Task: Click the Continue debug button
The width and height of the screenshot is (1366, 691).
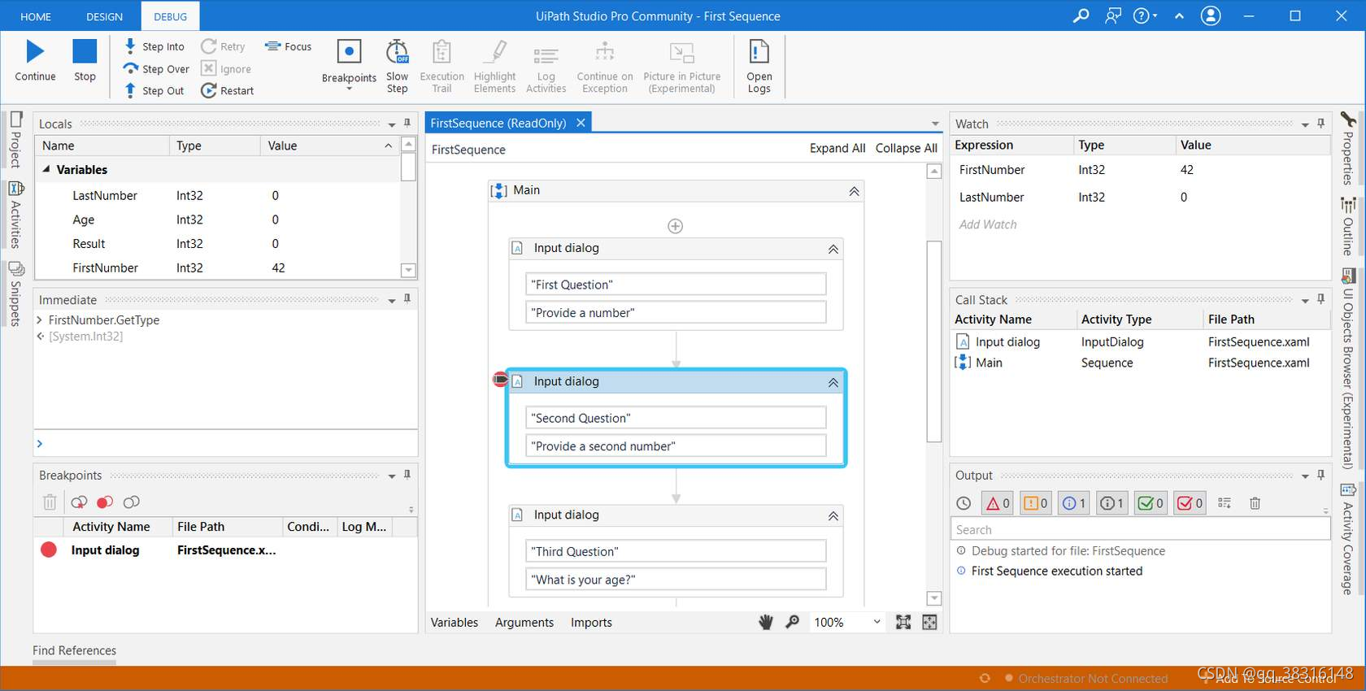Action: (35, 61)
